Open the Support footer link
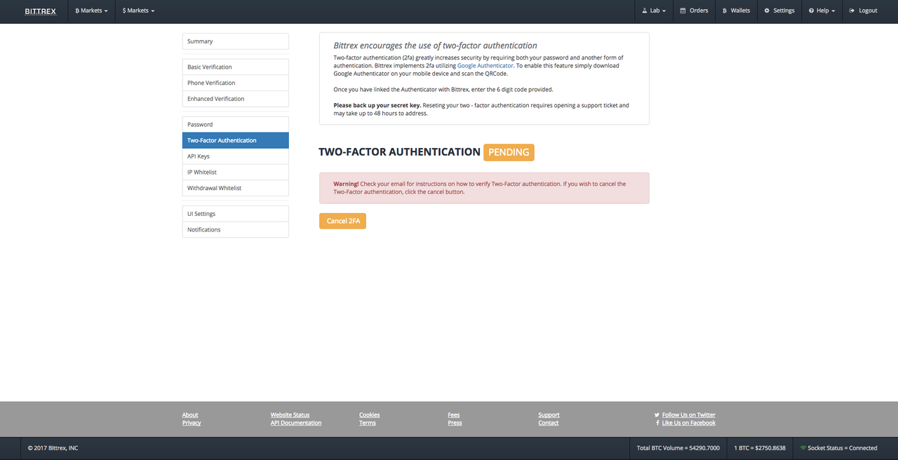Image resolution: width=898 pixels, height=460 pixels. tap(549, 415)
